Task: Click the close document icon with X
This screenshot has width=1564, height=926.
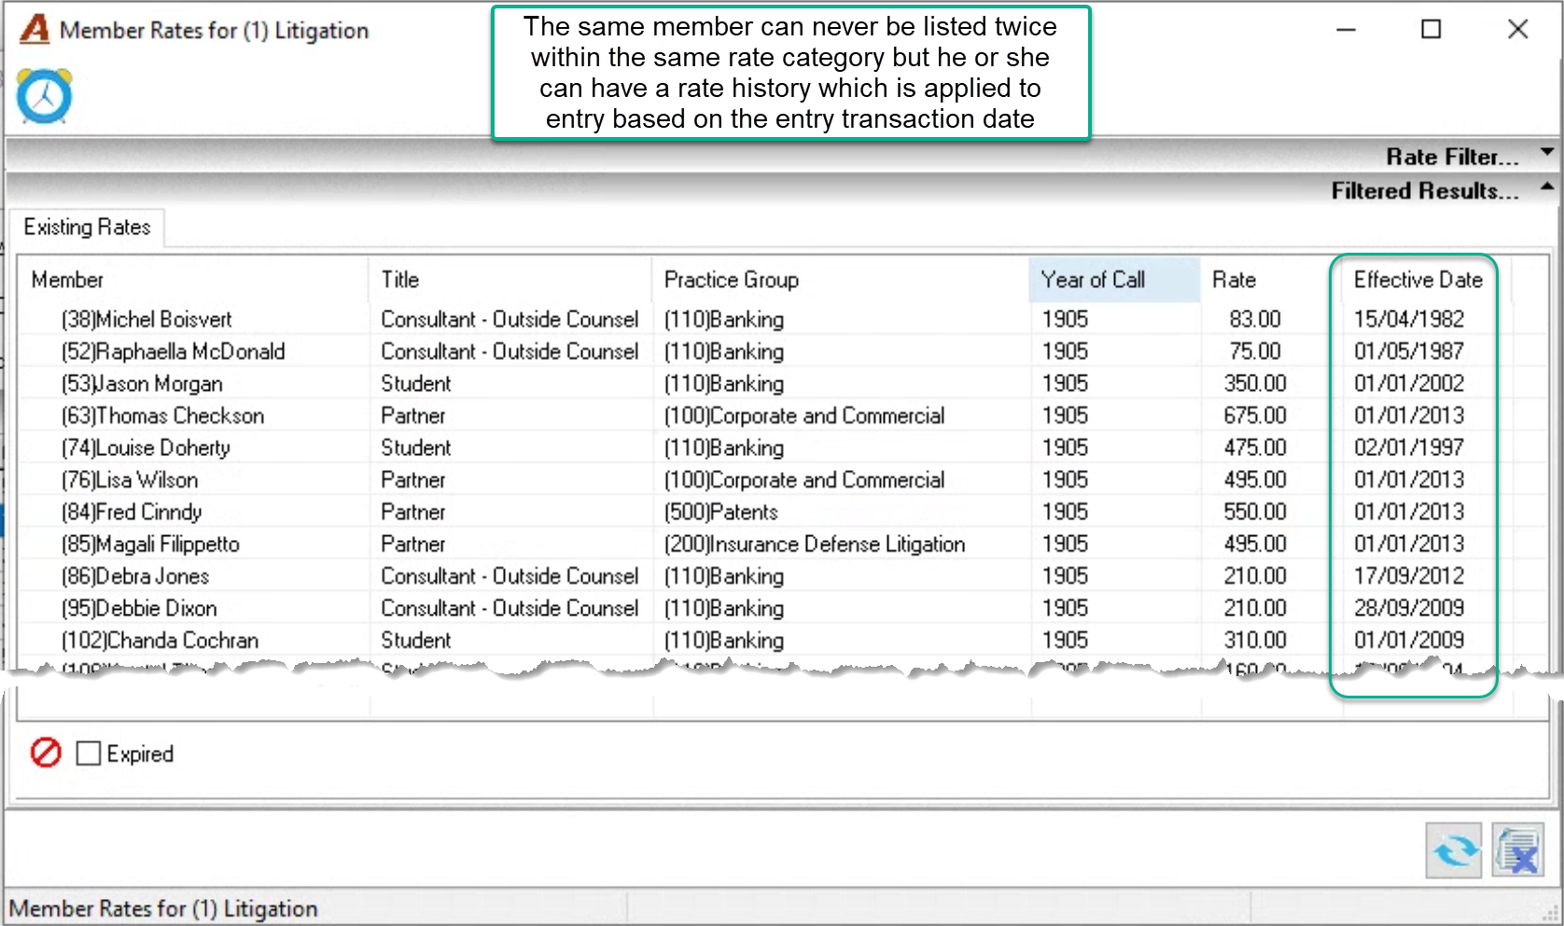Action: click(x=1517, y=850)
